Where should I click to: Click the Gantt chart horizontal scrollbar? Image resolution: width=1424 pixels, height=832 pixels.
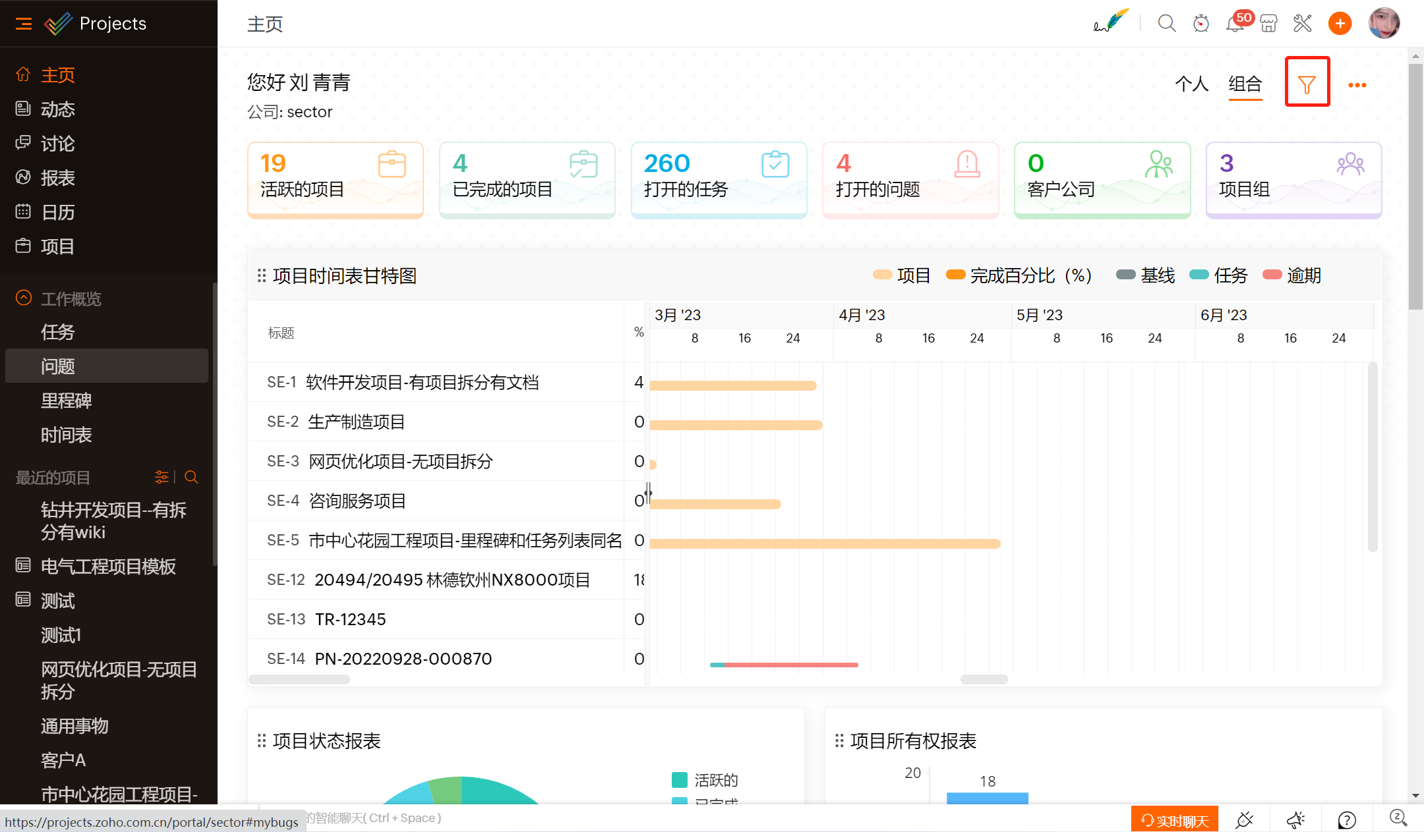[x=983, y=679]
